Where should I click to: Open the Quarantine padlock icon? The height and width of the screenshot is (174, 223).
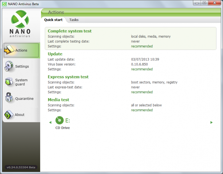point(9,98)
